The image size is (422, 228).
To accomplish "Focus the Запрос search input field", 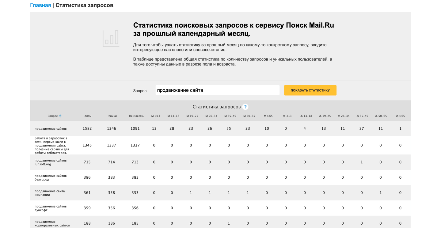I will pos(217,90).
